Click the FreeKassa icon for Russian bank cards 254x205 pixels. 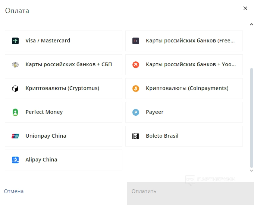(136, 41)
